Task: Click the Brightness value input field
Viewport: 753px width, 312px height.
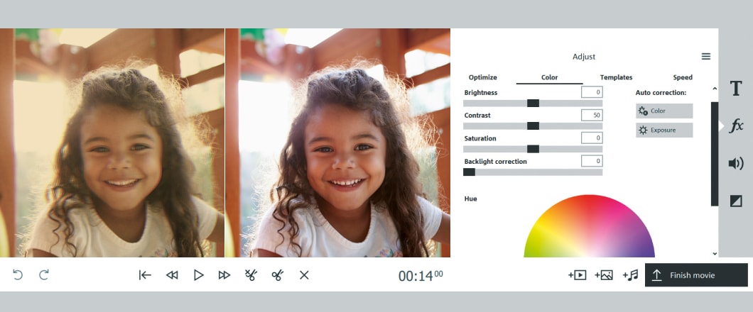Action: (592, 92)
